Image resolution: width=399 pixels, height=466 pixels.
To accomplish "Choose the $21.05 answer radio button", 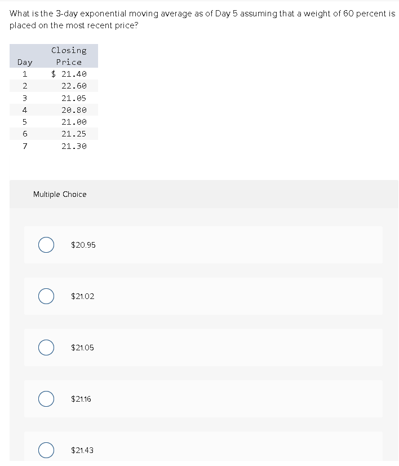I will pyautogui.click(x=46, y=348).
